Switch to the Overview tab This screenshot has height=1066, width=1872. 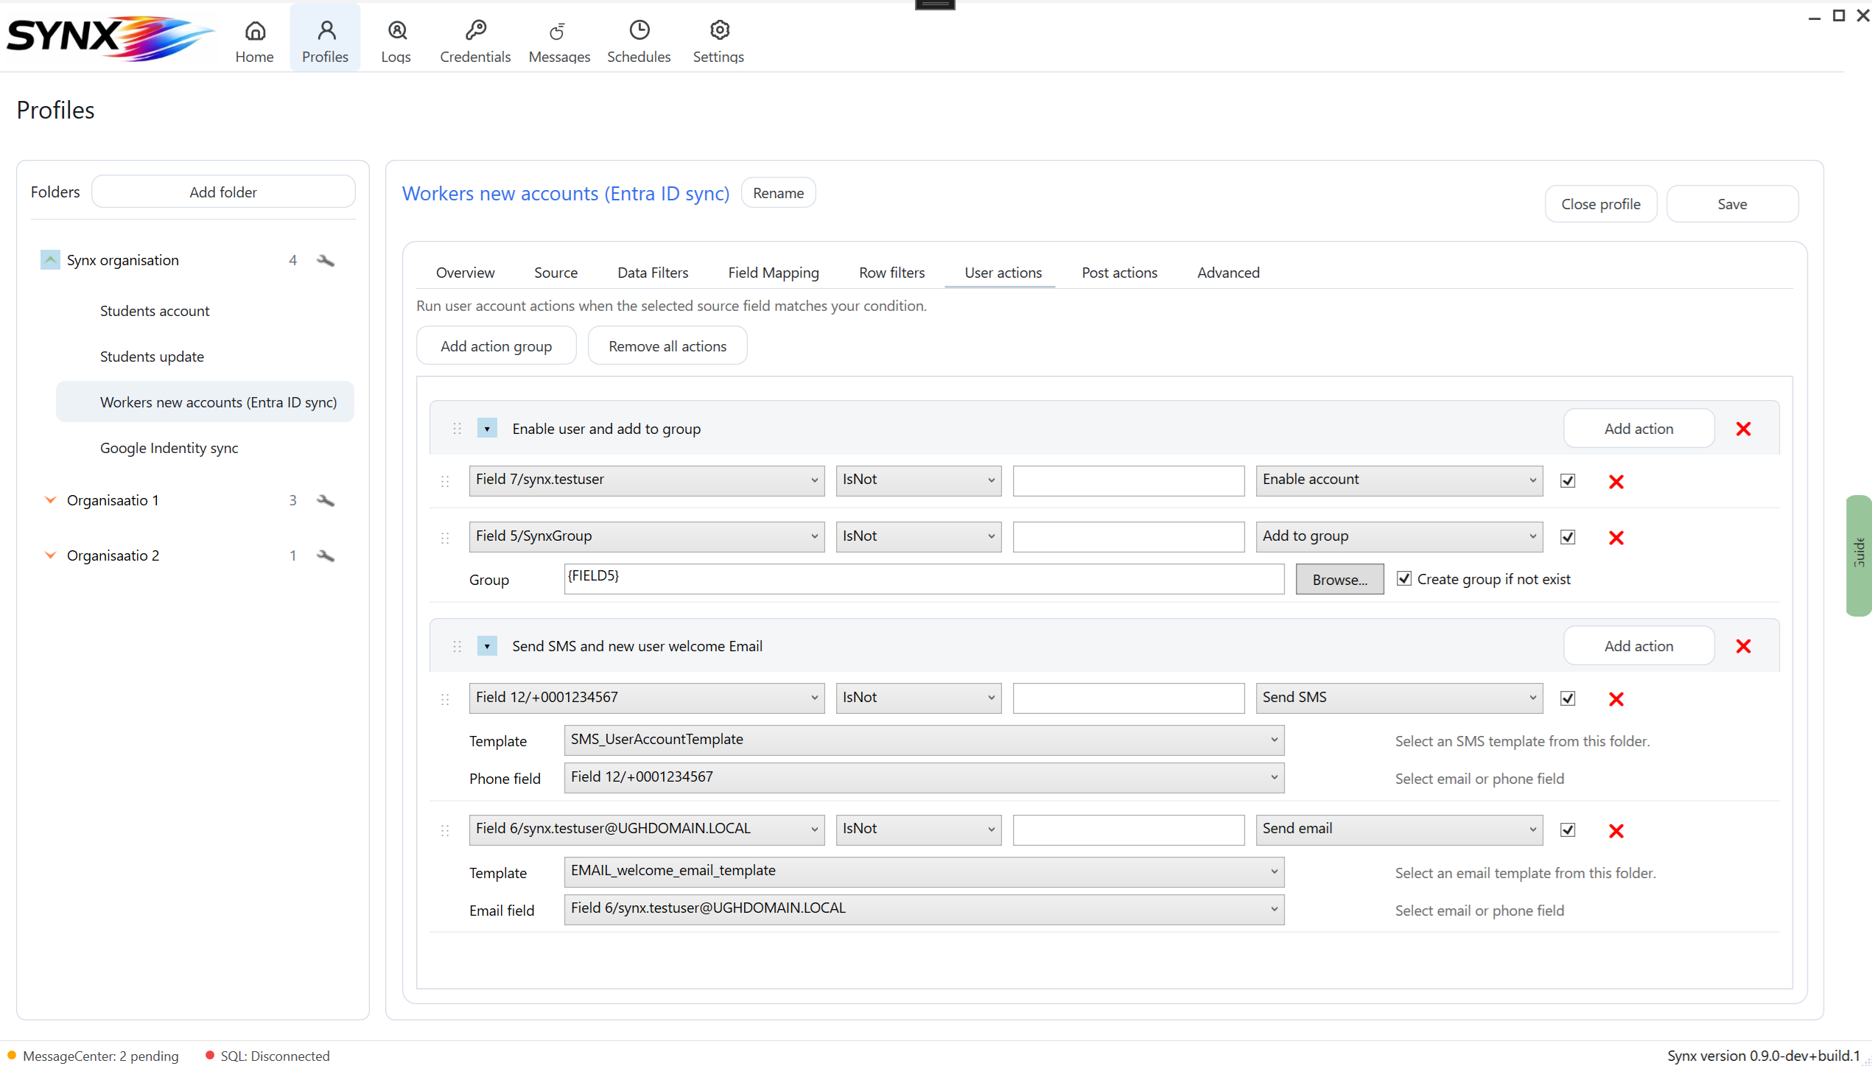pyautogui.click(x=466, y=273)
